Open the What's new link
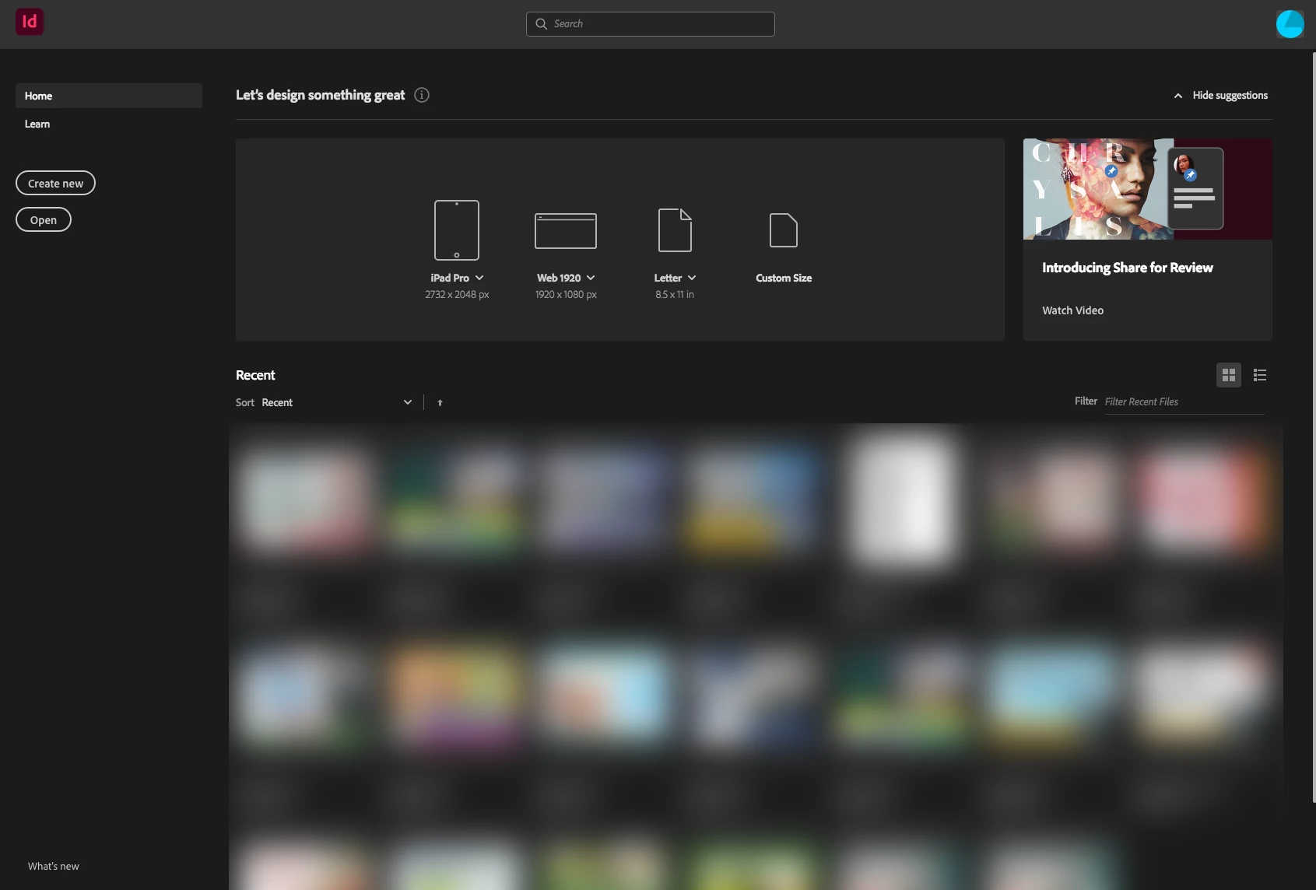 [54, 866]
